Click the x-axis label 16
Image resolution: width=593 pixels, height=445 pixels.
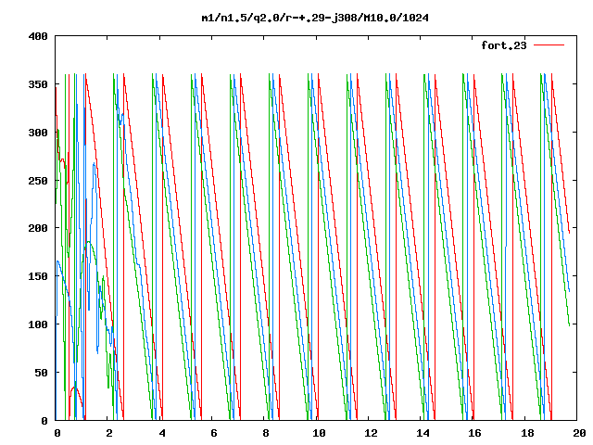pos(475,433)
